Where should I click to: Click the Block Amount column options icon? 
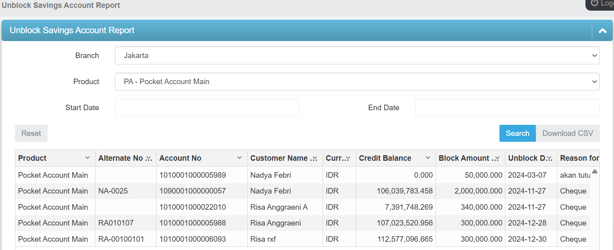coord(498,158)
